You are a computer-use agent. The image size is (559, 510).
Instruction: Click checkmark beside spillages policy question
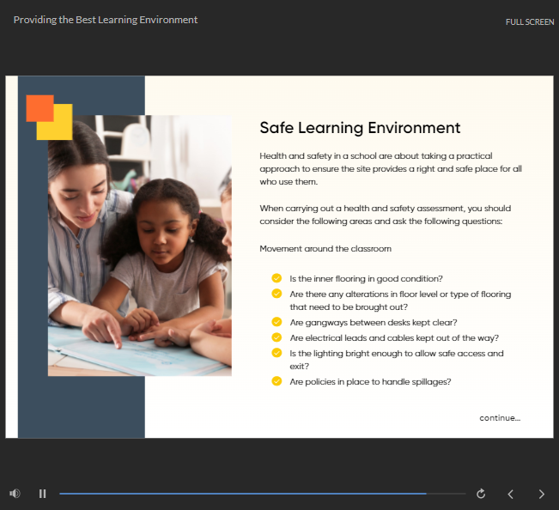click(276, 381)
